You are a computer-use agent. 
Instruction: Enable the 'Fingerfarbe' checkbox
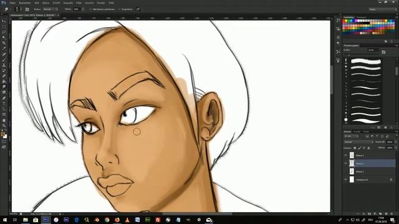[119, 9]
